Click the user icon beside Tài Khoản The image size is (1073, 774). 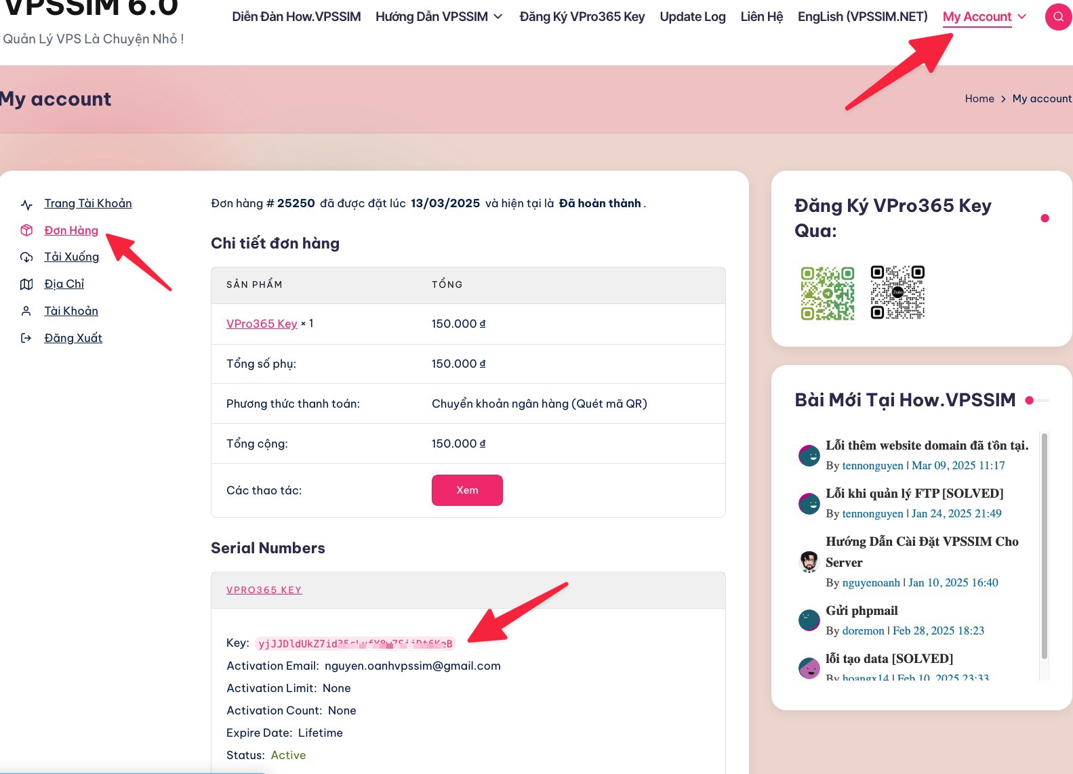click(26, 311)
